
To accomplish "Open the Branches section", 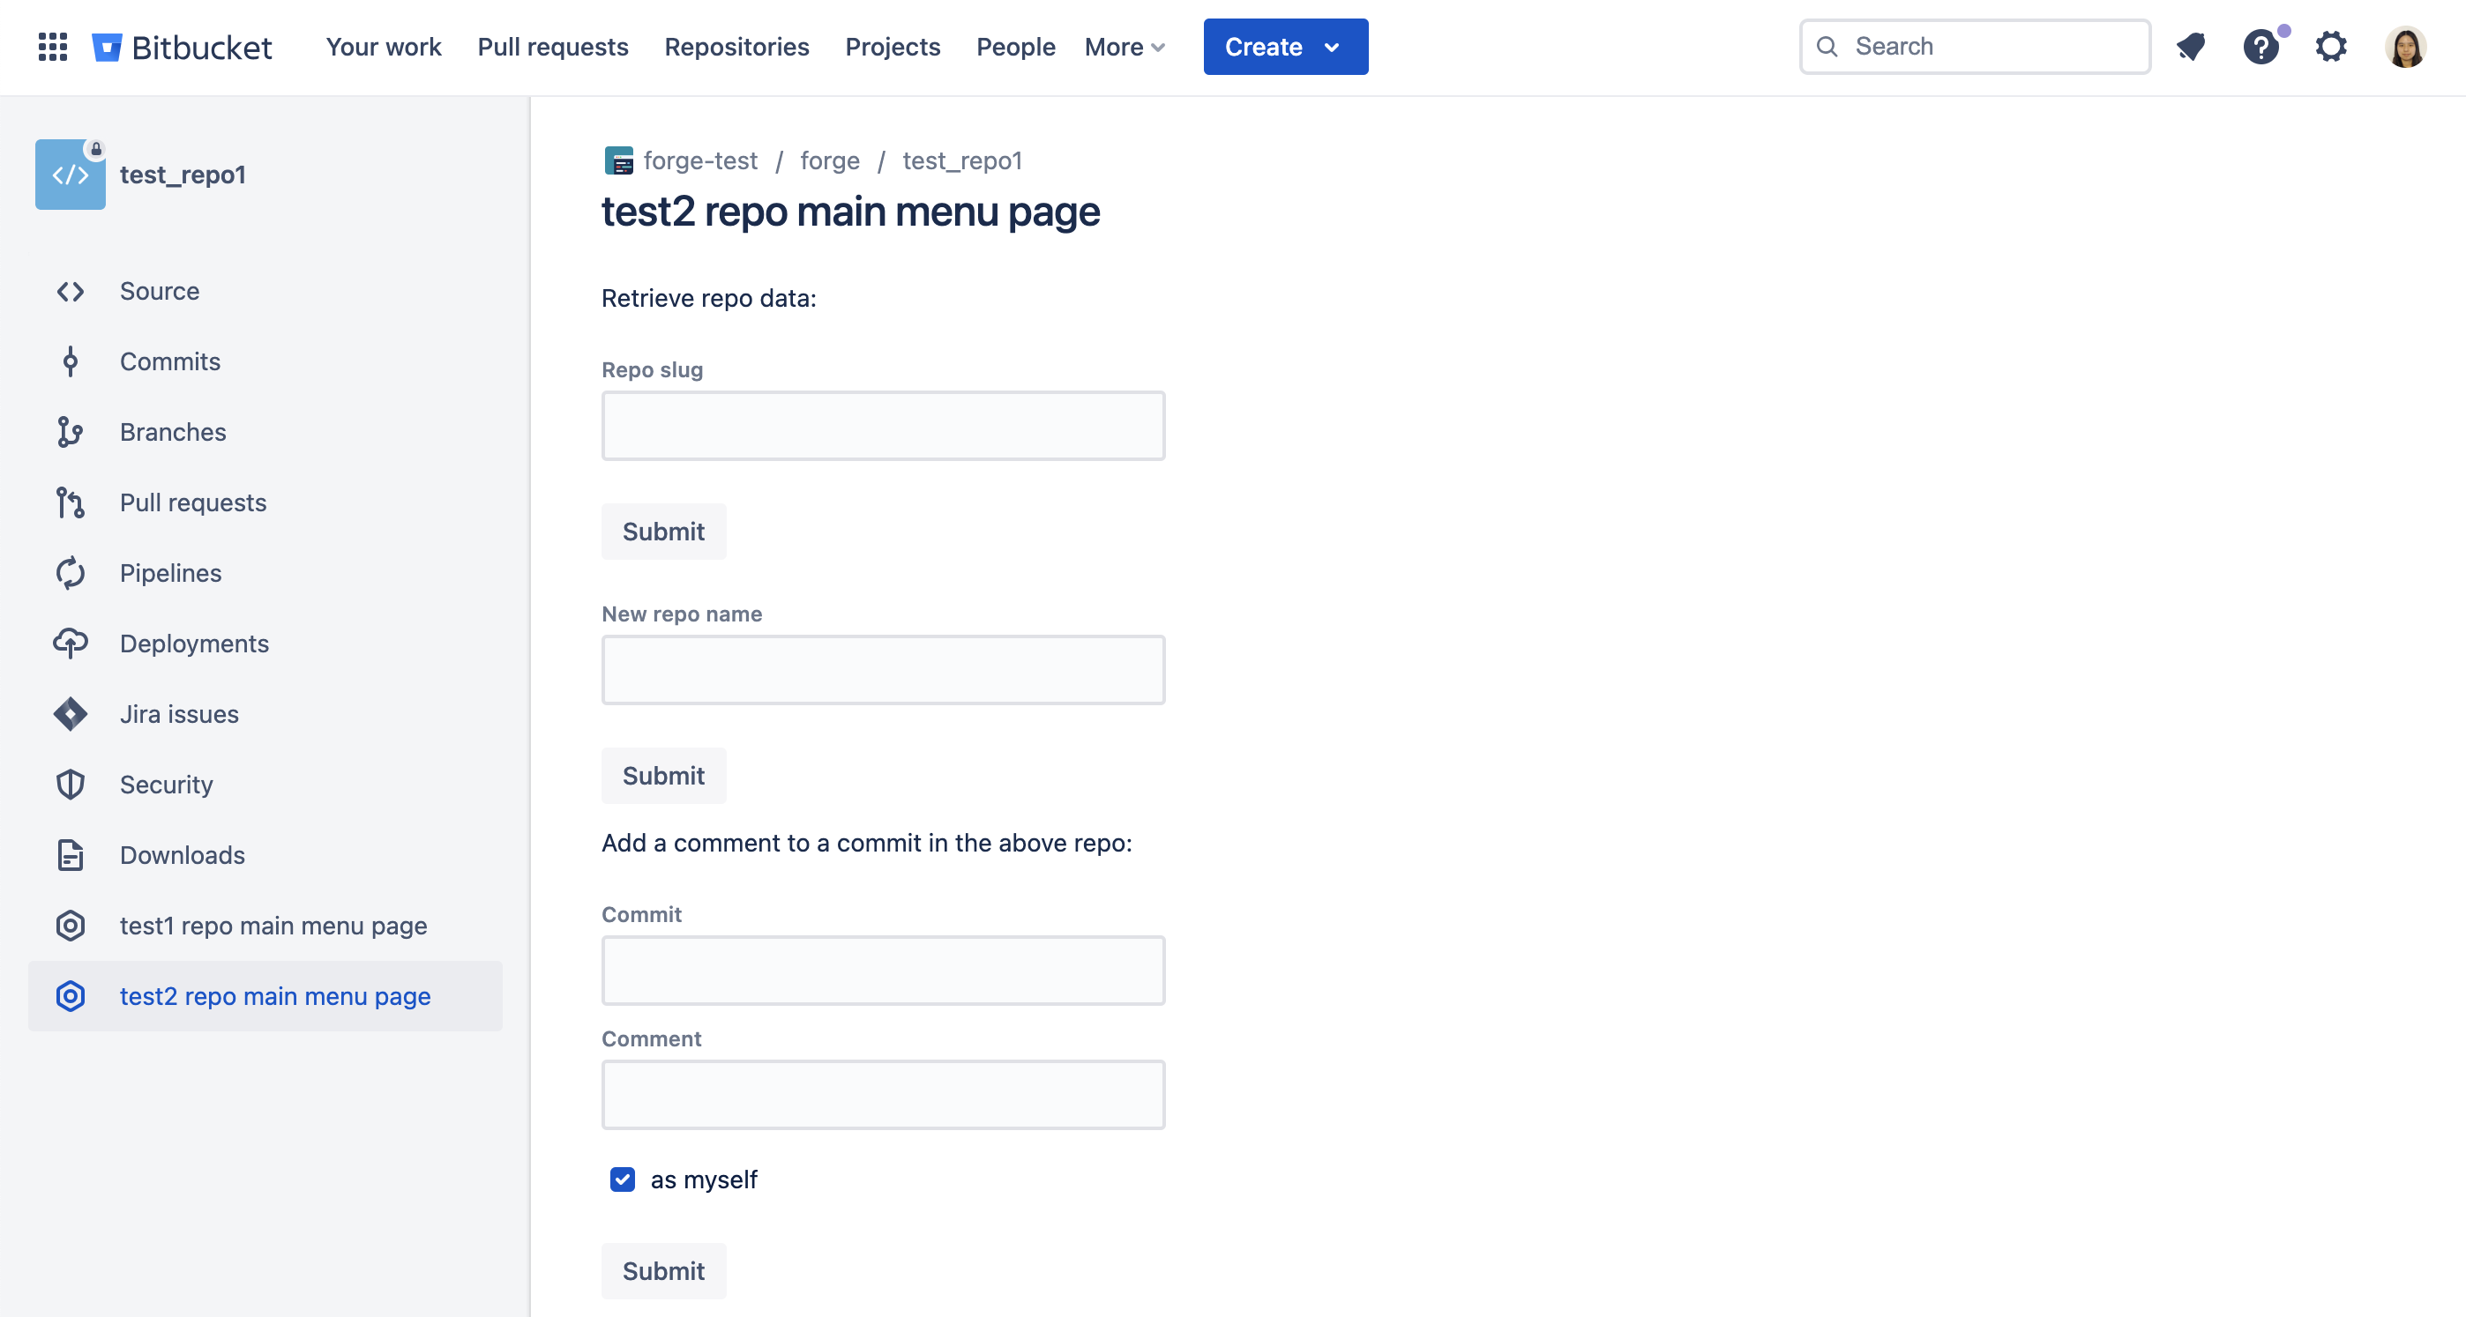I will 70,432.
